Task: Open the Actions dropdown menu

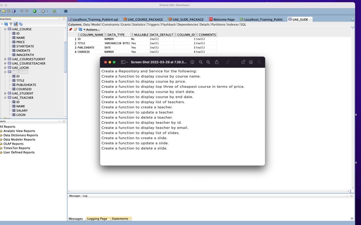Action: (x=93, y=30)
